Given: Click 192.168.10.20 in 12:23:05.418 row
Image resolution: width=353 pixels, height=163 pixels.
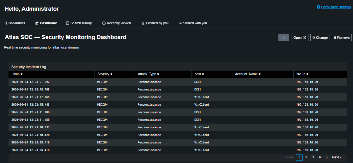Looking at the screenshot, I should (307, 150).
